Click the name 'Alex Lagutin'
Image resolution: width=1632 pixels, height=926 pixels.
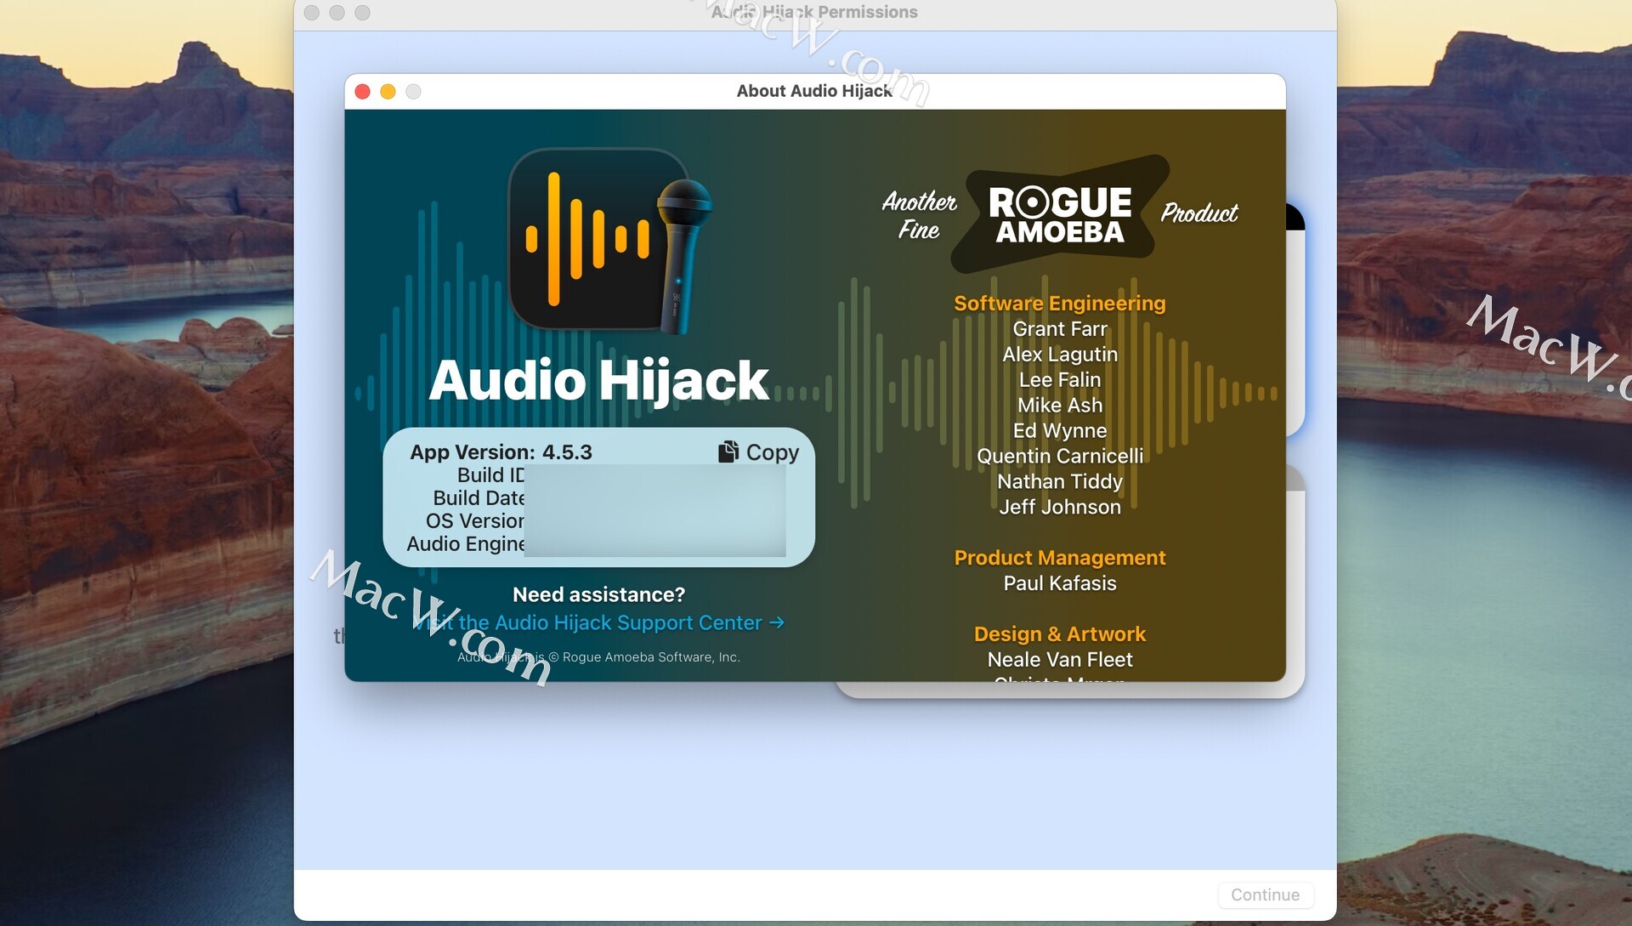click(x=1059, y=355)
